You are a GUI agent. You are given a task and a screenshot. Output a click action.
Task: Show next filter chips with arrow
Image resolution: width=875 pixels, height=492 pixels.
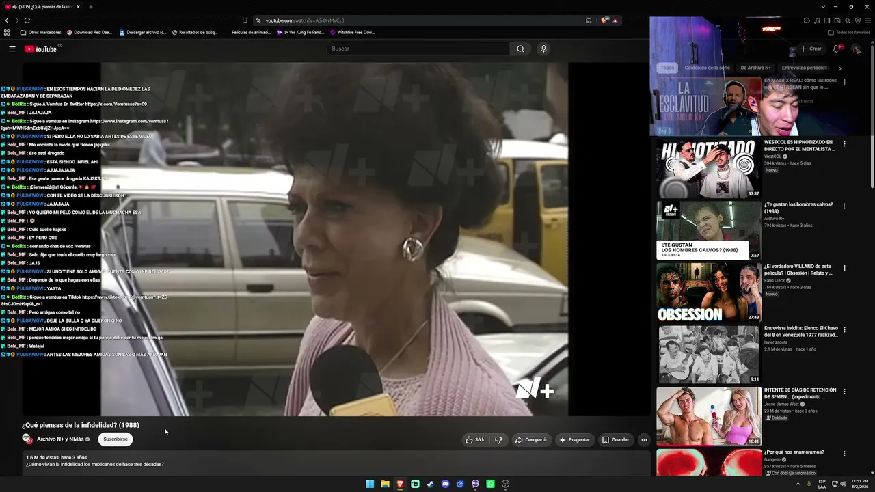839,68
